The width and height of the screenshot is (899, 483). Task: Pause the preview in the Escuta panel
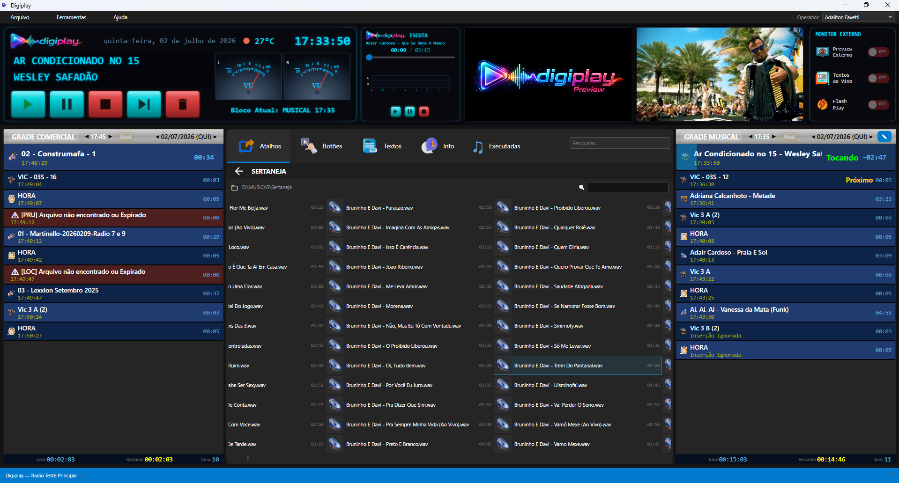click(410, 111)
